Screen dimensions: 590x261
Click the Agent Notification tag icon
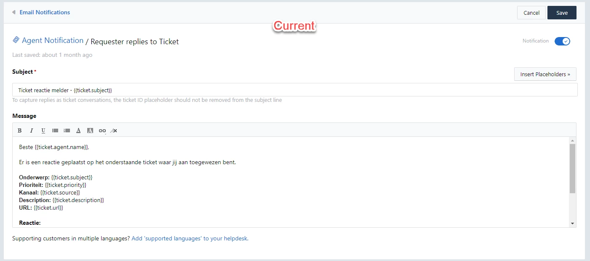pos(16,40)
